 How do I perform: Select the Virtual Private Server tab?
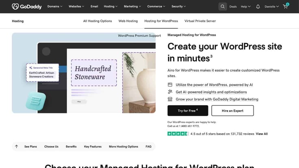tap(200, 21)
